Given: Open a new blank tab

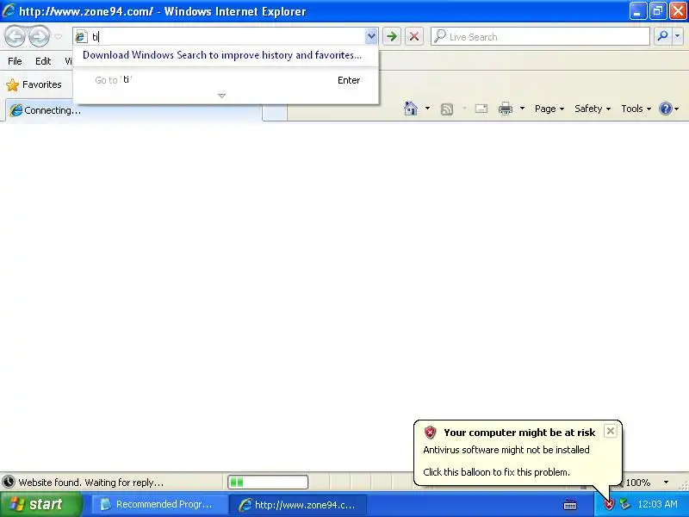Looking at the screenshot, I should [x=275, y=112].
